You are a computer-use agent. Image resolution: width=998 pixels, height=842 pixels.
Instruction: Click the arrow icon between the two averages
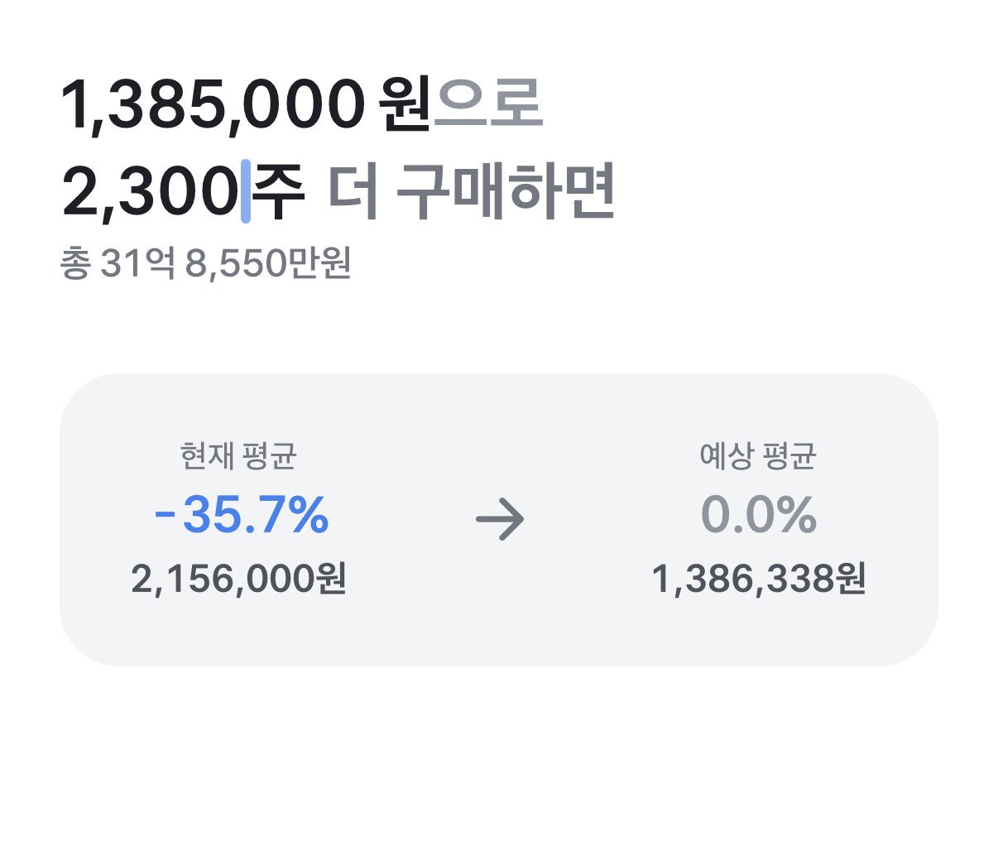click(500, 520)
